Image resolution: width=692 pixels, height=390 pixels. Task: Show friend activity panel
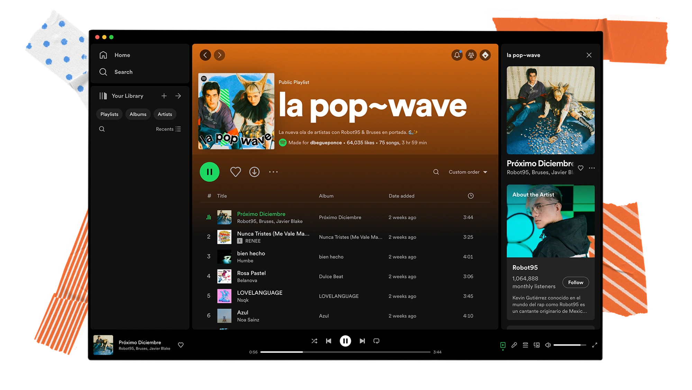point(471,55)
